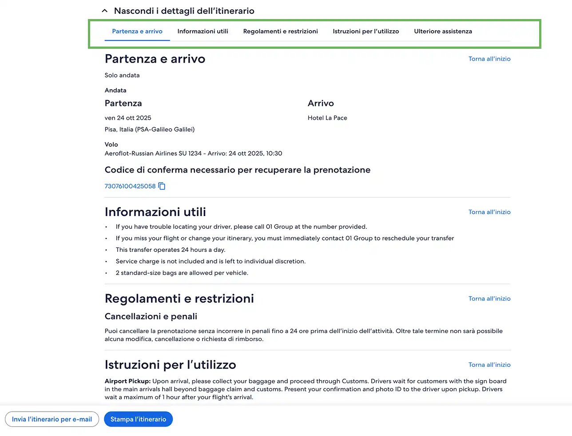This screenshot has width=572, height=436.
Task: Switch to the 'Partenza e arrivo' tab
Action: (137, 31)
